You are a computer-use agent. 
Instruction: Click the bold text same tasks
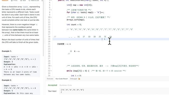(18, 30)
